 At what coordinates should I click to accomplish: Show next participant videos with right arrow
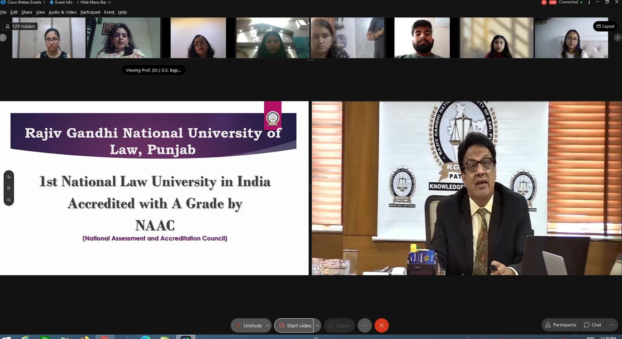[x=618, y=38]
